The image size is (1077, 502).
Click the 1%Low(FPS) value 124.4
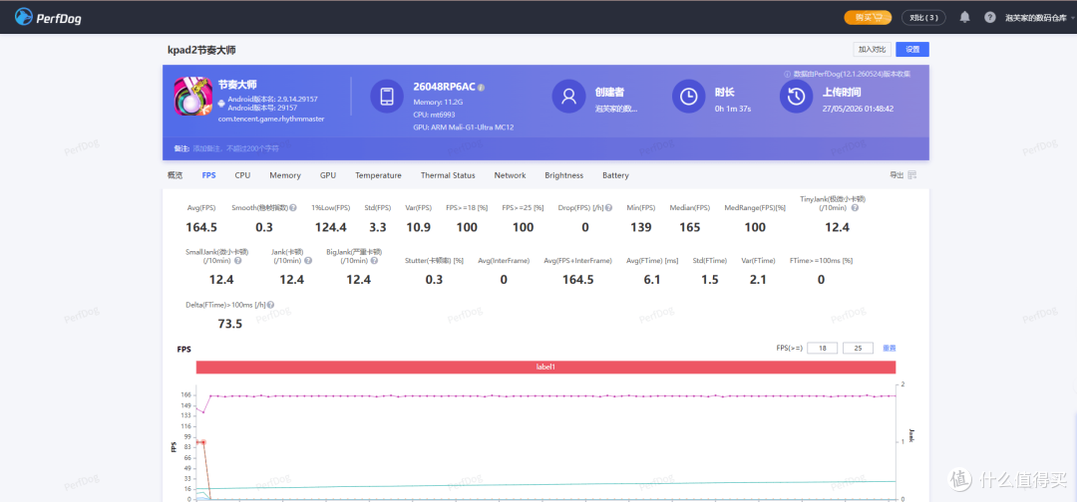point(331,228)
